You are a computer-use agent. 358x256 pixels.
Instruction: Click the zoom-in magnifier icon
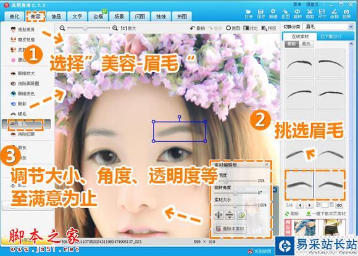tap(115, 28)
